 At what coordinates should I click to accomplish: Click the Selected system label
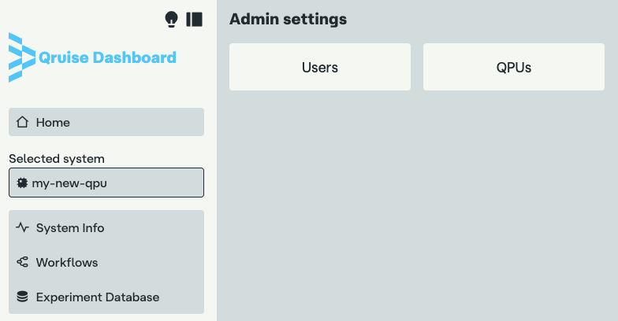pyautogui.click(x=57, y=158)
